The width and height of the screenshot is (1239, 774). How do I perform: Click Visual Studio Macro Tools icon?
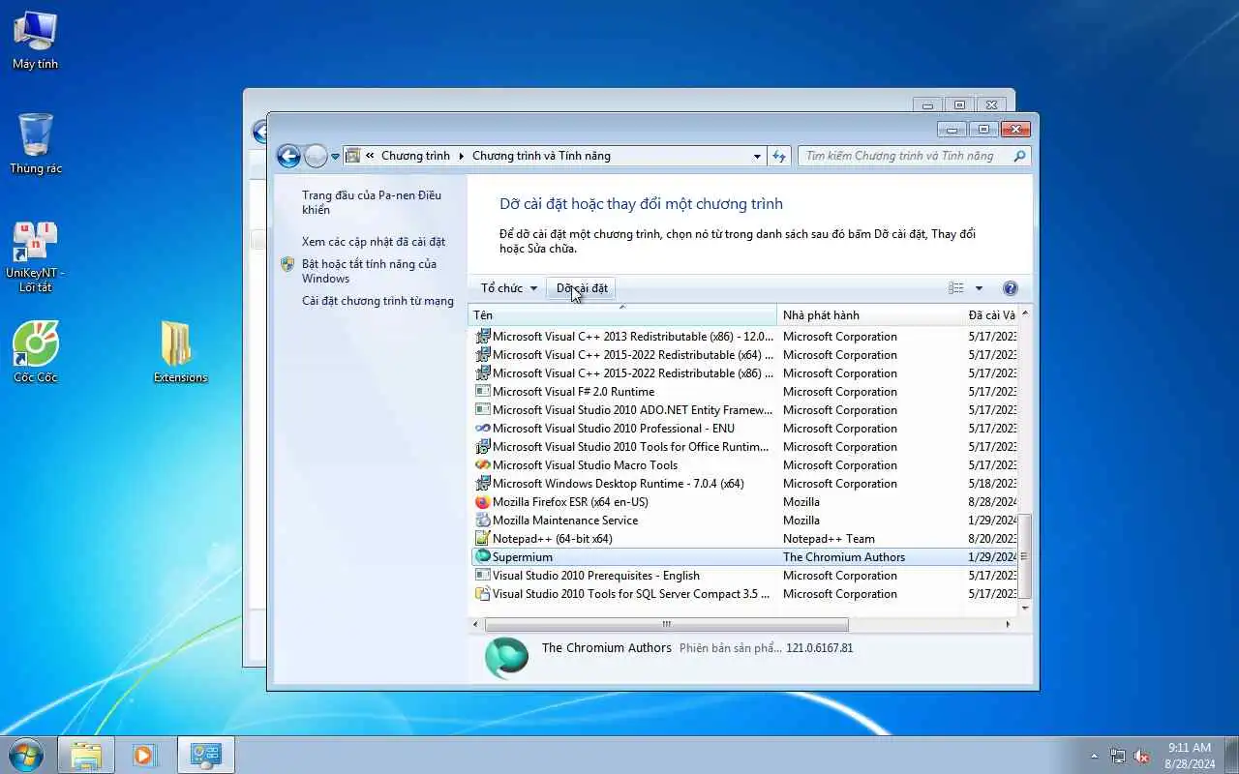click(483, 464)
